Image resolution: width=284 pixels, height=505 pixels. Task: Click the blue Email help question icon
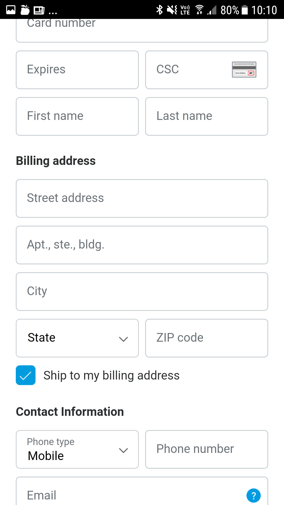253,496
